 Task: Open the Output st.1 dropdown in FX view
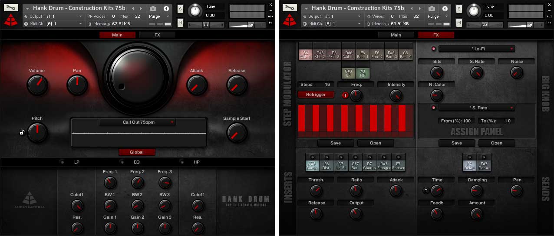point(332,16)
